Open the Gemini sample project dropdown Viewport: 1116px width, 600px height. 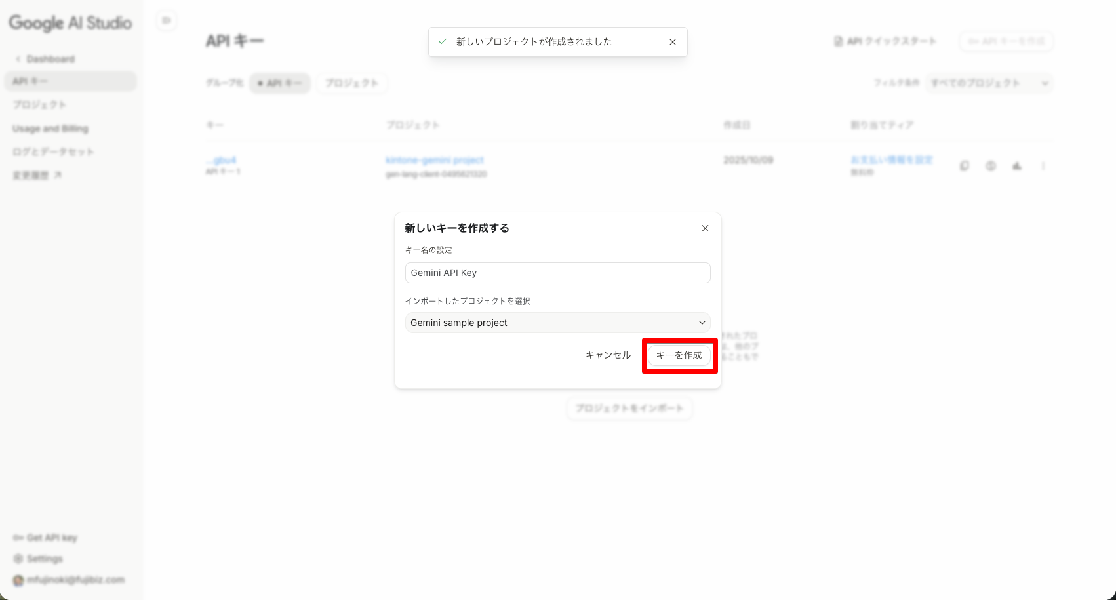click(557, 323)
